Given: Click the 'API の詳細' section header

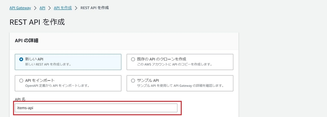Looking at the screenshot, I should (26, 41).
